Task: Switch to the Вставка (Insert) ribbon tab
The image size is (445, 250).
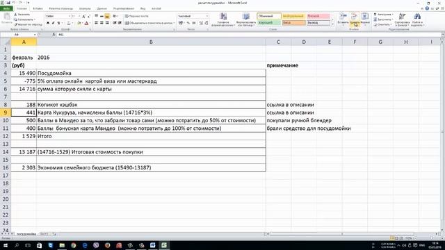Action: 38,8
